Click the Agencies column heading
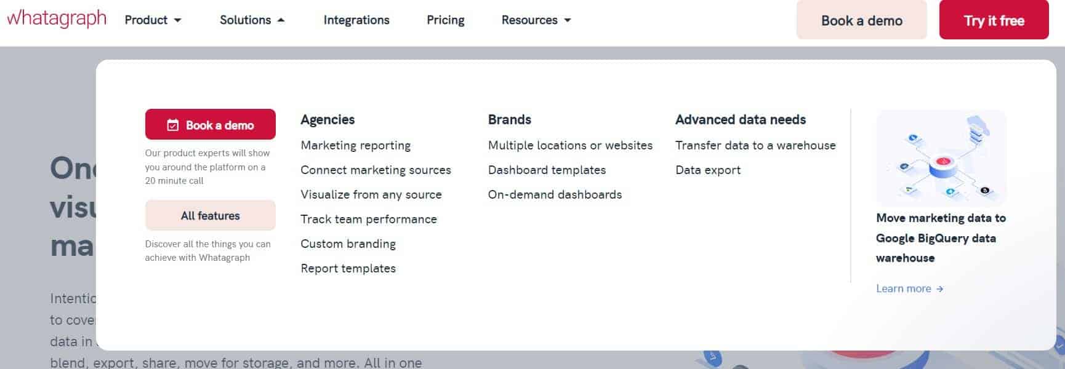 coord(328,119)
